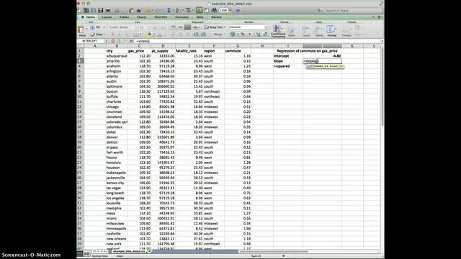Screen dimensions: 461x259
Task: Switch to the Formulas ribbon tab
Action: click(x=182, y=17)
